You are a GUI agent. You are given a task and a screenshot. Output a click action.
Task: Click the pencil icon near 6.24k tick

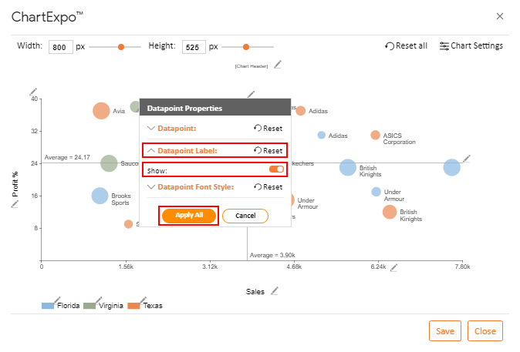393,268
